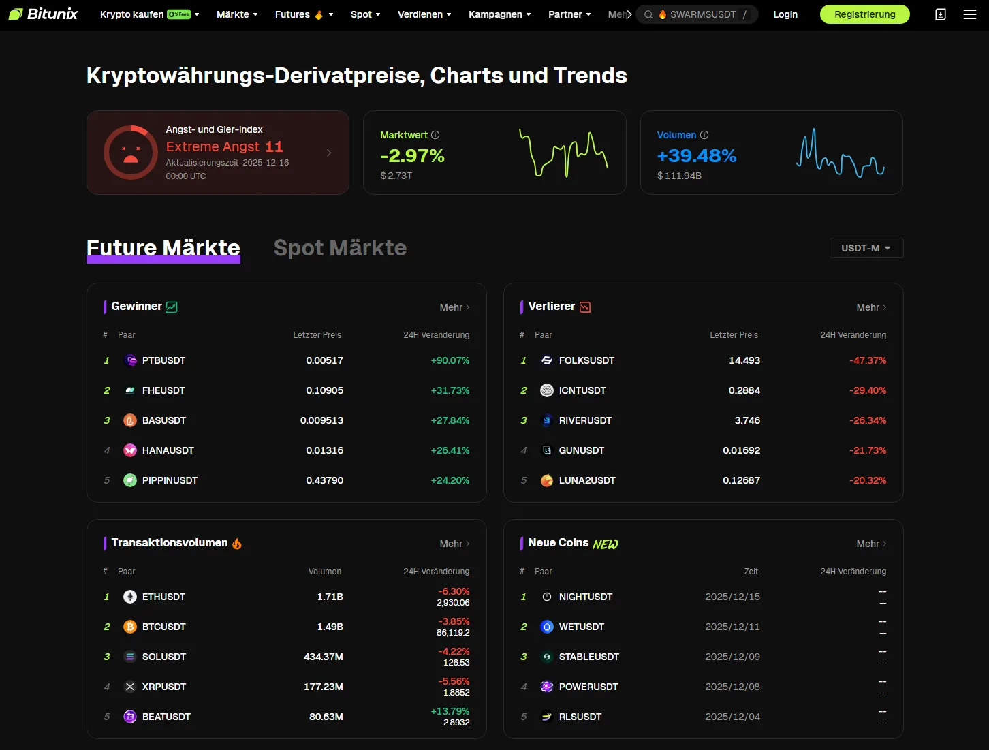
Task: Open the Futures dropdown menu
Action: coord(304,14)
